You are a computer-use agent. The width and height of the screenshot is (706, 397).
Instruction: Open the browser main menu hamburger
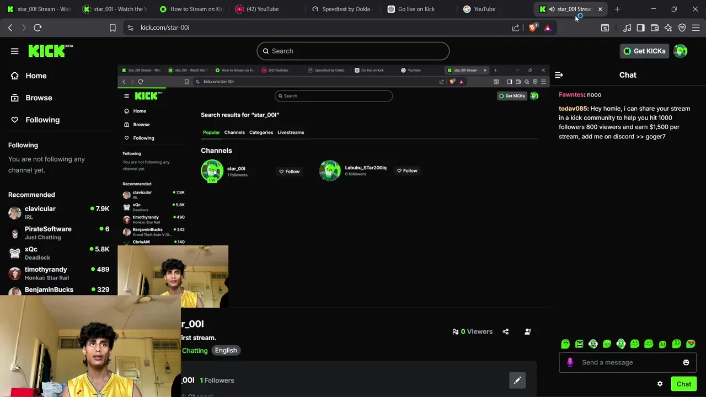click(x=696, y=28)
